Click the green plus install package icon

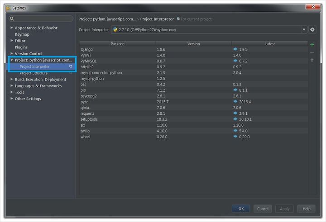click(312, 45)
